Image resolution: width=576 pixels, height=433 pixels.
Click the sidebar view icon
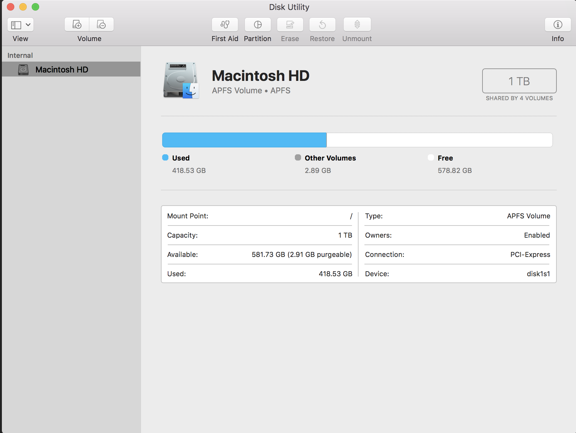(17, 24)
